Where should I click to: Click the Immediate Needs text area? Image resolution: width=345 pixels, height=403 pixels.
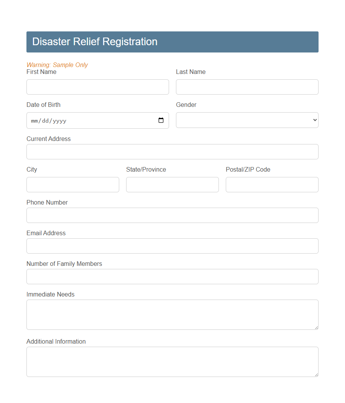coord(172,313)
